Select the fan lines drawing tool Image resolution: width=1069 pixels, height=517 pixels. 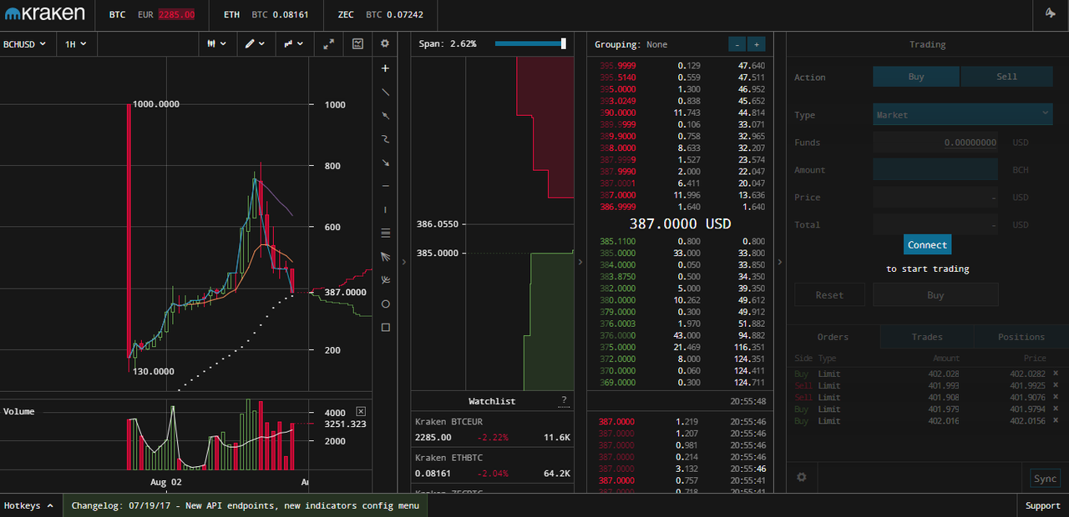(x=385, y=257)
